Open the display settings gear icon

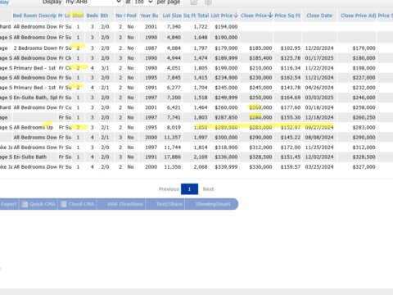click(208, 2)
